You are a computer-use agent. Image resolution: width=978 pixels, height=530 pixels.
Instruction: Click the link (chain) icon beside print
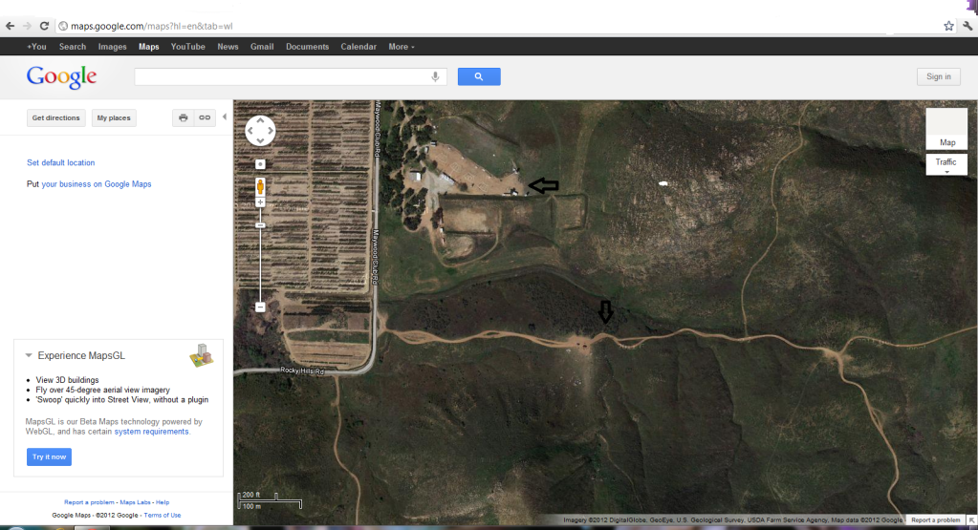[x=204, y=118]
